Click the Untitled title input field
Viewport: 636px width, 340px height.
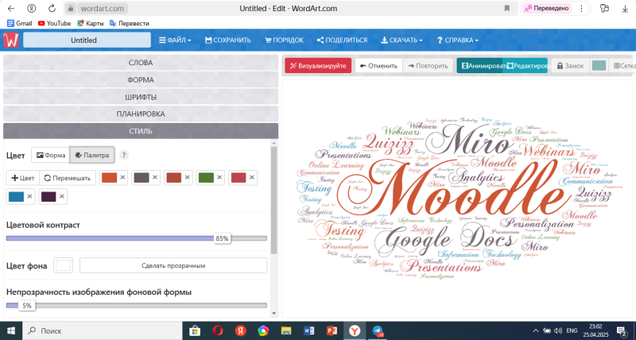pyautogui.click(x=86, y=40)
